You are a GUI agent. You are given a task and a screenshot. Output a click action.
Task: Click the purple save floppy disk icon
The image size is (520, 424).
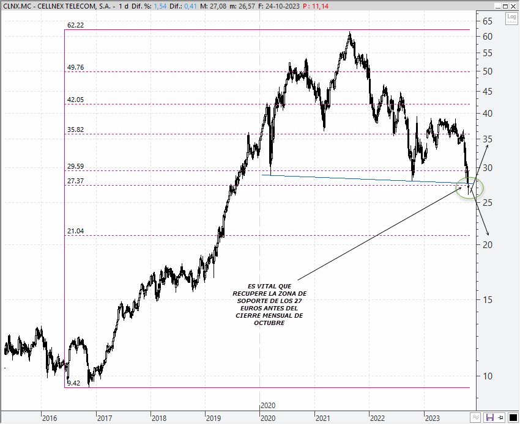pyautogui.click(x=489, y=417)
